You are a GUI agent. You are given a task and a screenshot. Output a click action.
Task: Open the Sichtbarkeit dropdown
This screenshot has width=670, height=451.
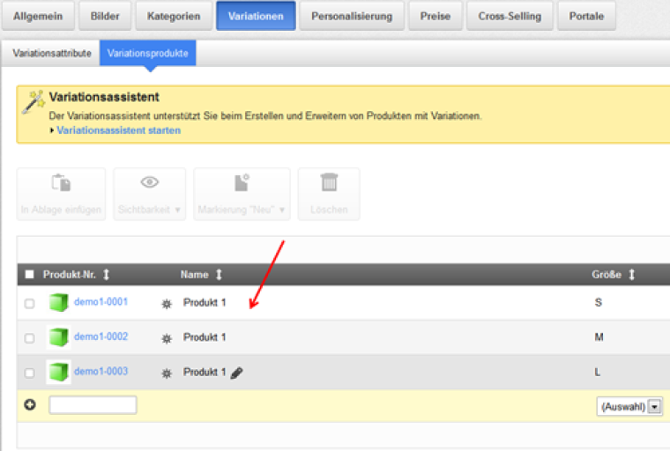point(150,210)
